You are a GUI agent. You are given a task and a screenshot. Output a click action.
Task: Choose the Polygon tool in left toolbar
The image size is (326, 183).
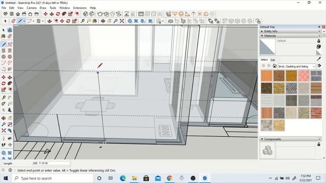click(x=10, y=56)
